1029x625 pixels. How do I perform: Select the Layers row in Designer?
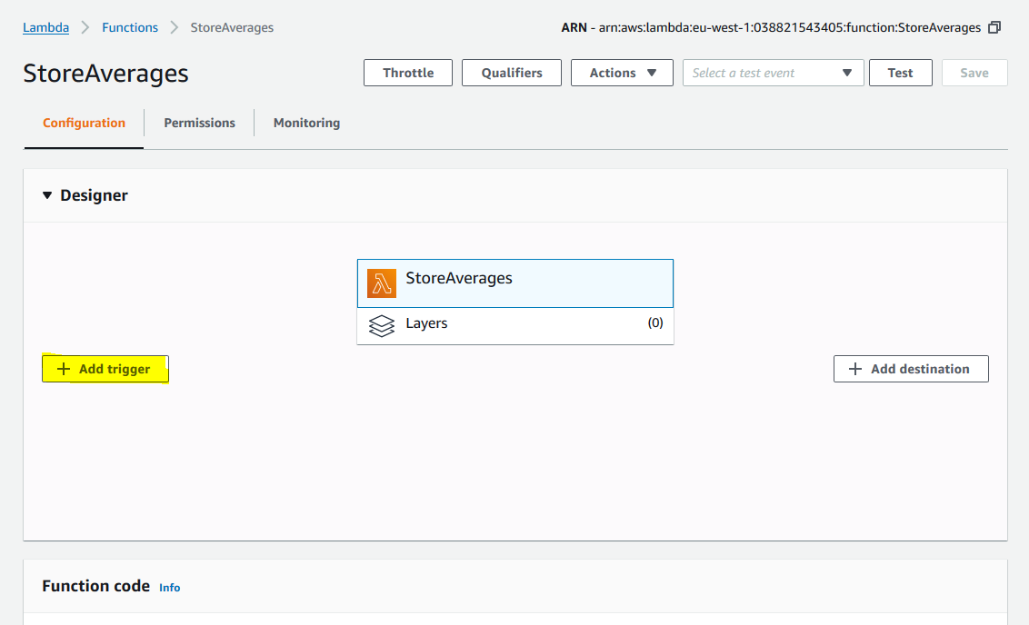pos(515,326)
